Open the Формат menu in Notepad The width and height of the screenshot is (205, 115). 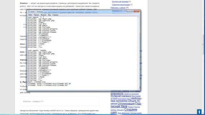pyautogui.click(x=44, y=15)
